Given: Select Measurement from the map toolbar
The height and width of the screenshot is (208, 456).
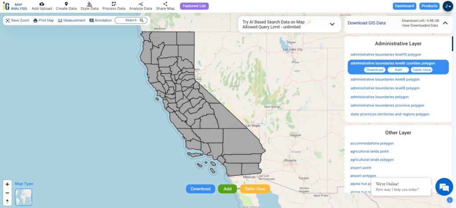Looking at the screenshot, I should [x=72, y=20].
